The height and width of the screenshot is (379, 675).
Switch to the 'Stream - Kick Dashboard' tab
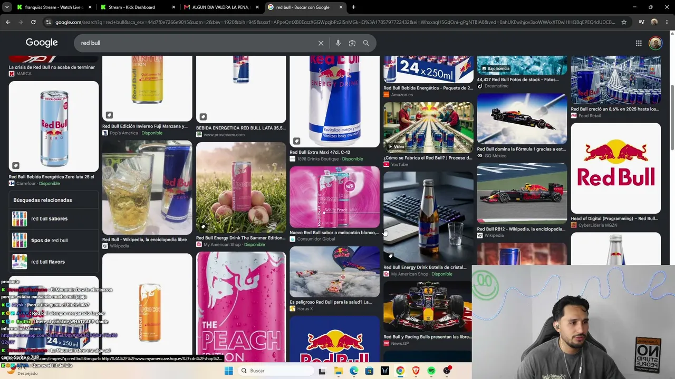pos(138,7)
